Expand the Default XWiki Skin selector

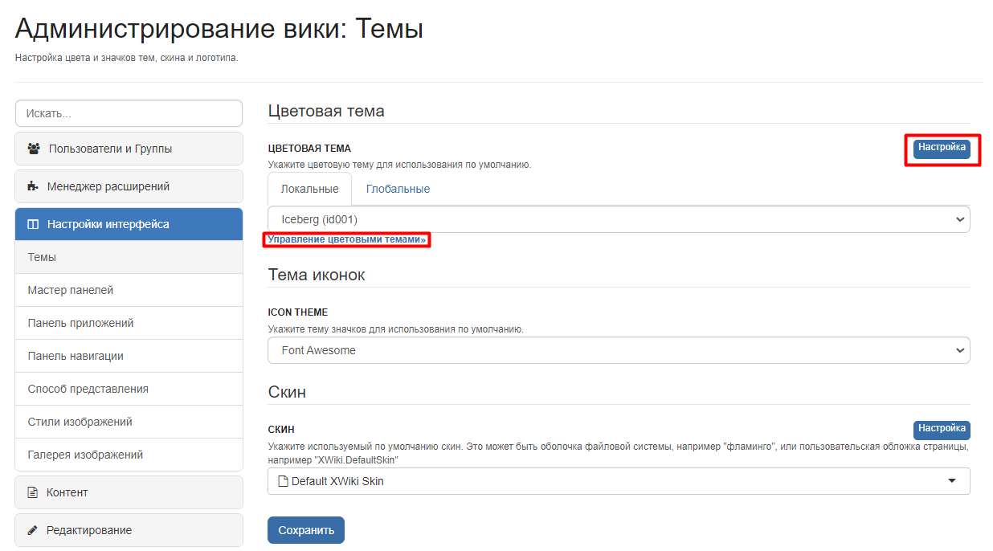pyautogui.click(x=619, y=481)
